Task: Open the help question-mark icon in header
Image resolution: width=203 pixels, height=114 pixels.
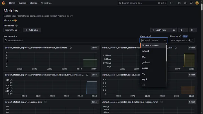Action: coord(179,3)
